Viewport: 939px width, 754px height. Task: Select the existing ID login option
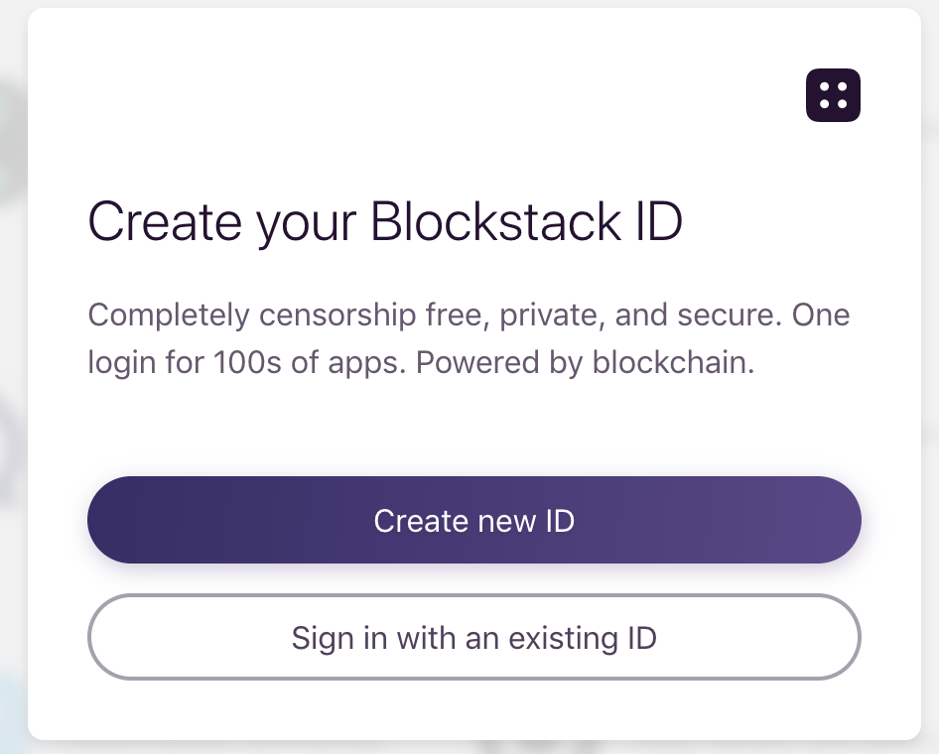pos(473,638)
